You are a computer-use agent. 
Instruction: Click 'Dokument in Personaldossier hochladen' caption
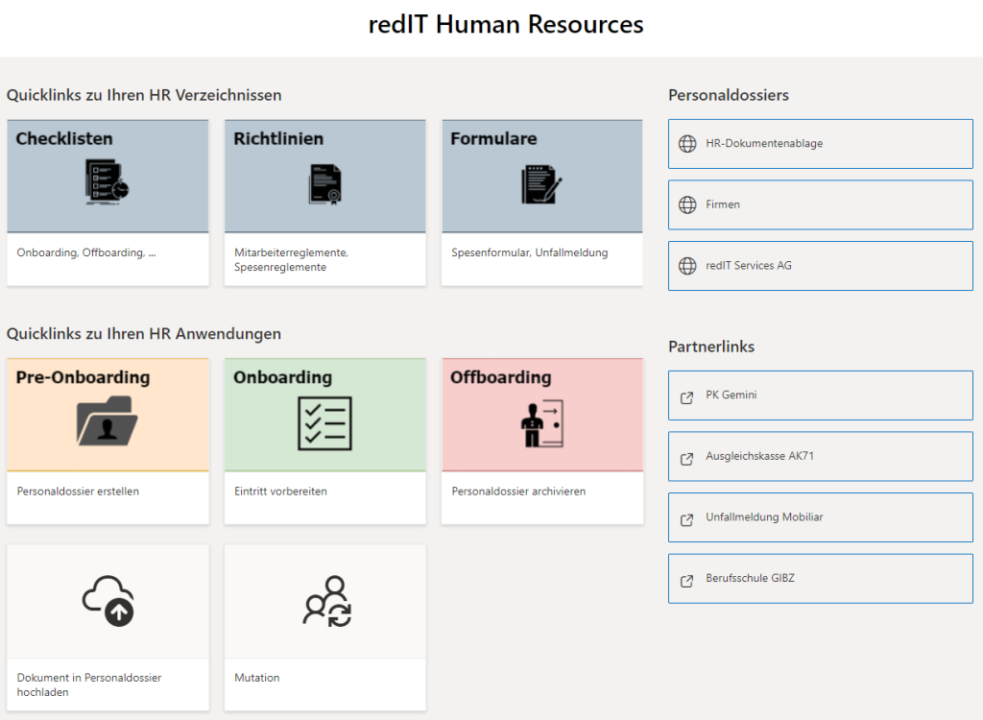pyautogui.click(x=89, y=684)
